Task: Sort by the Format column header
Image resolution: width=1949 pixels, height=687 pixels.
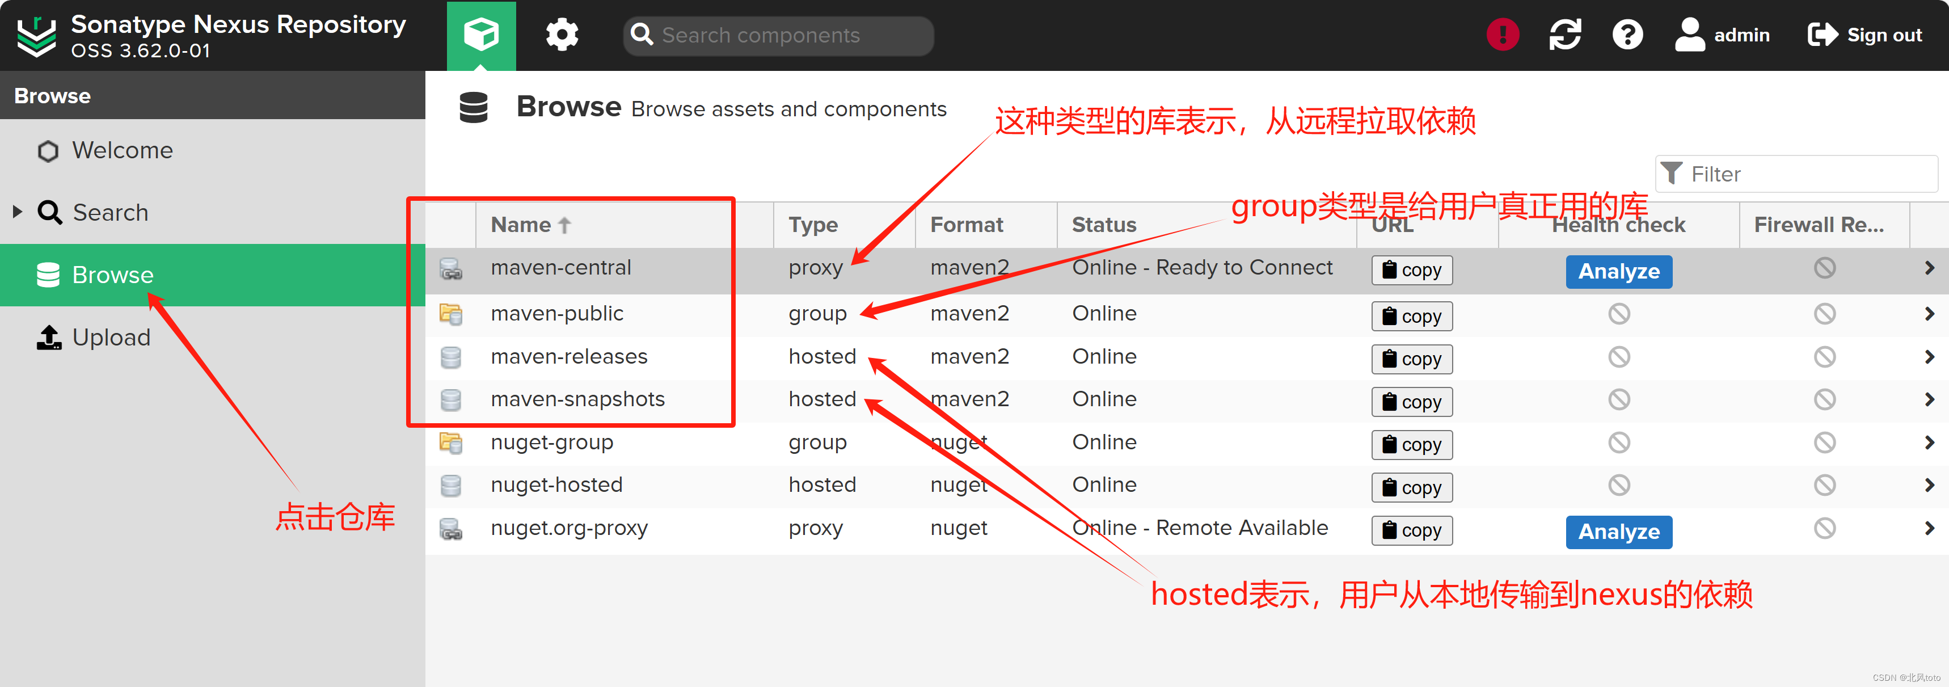Action: (986, 225)
